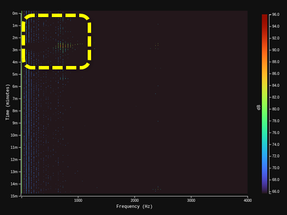Click the 12m time tick label
The width and height of the screenshot is (287, 215).
14,159
